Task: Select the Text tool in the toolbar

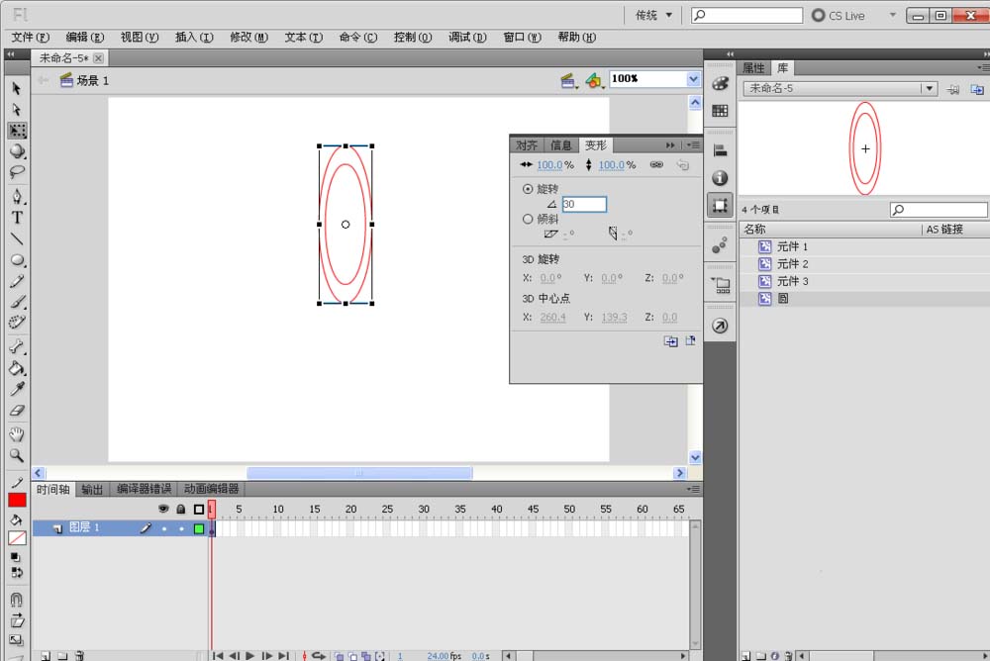Action: [17, 218]
